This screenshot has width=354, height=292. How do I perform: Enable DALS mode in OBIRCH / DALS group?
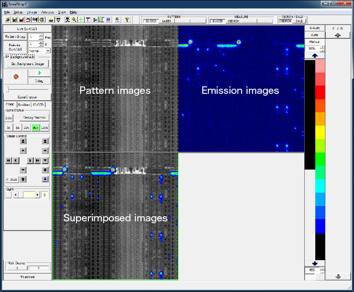pos(299,21)
